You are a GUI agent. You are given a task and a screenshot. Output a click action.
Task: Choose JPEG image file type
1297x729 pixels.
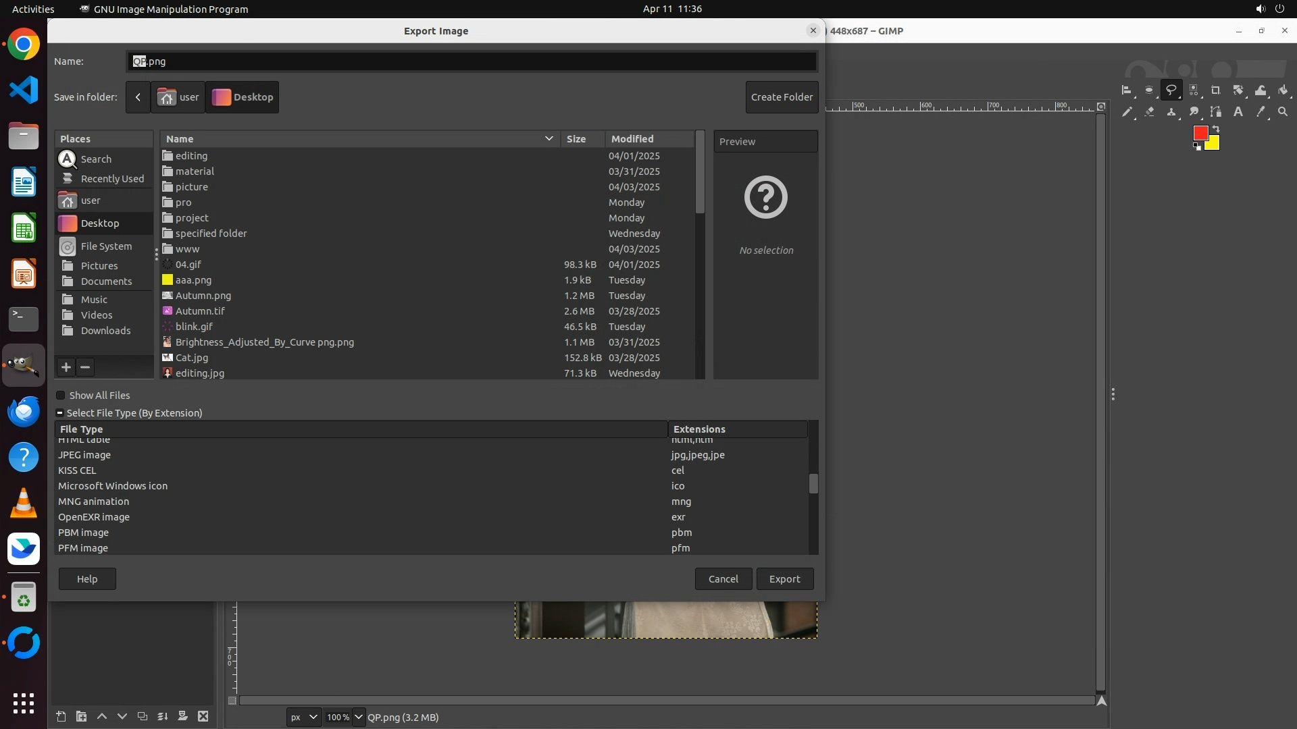[x=84, y=455]
